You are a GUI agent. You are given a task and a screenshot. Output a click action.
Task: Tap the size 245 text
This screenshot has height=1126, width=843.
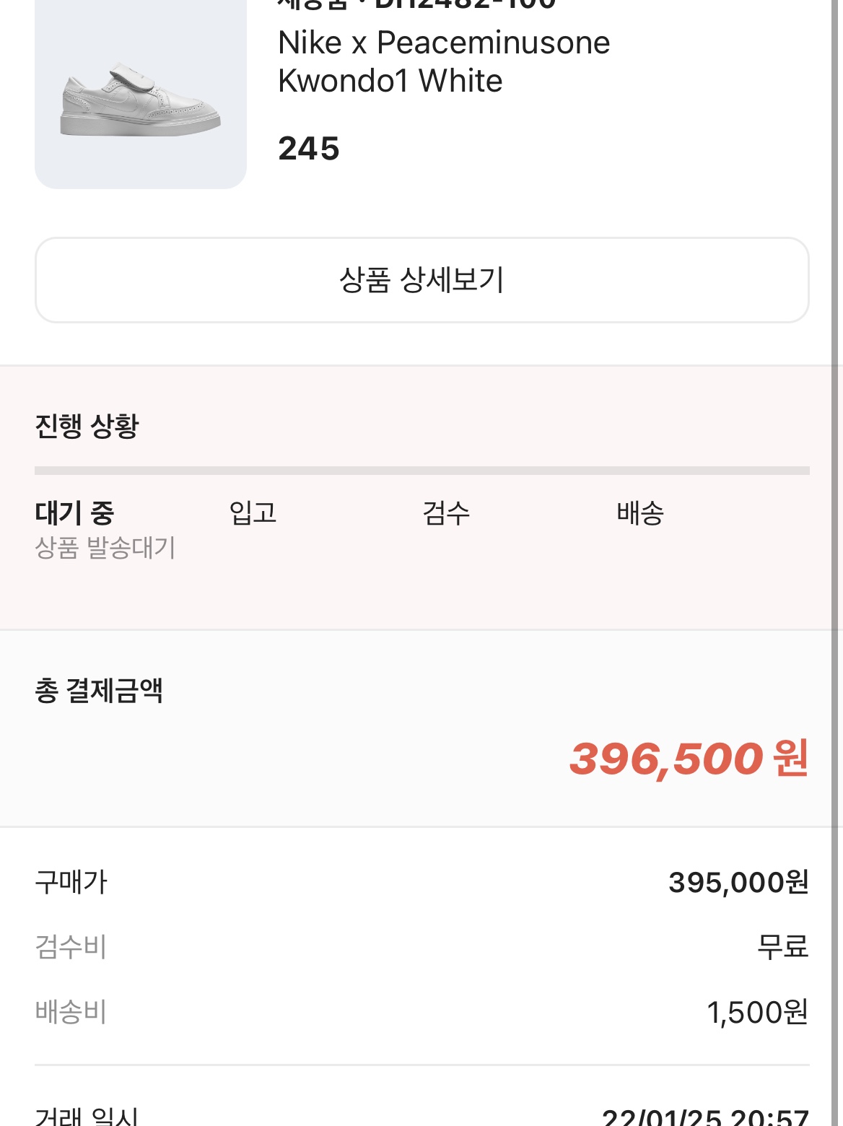coord(309,149)
